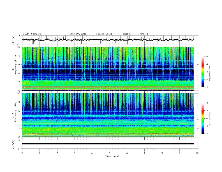Click inside the ch.2 spectrogram panel

tap(108, 115)
